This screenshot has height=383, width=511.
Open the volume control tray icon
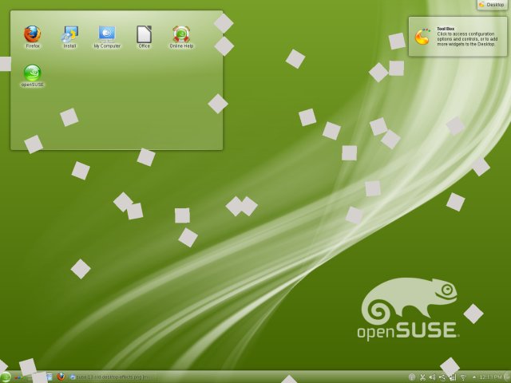(433, 377)
